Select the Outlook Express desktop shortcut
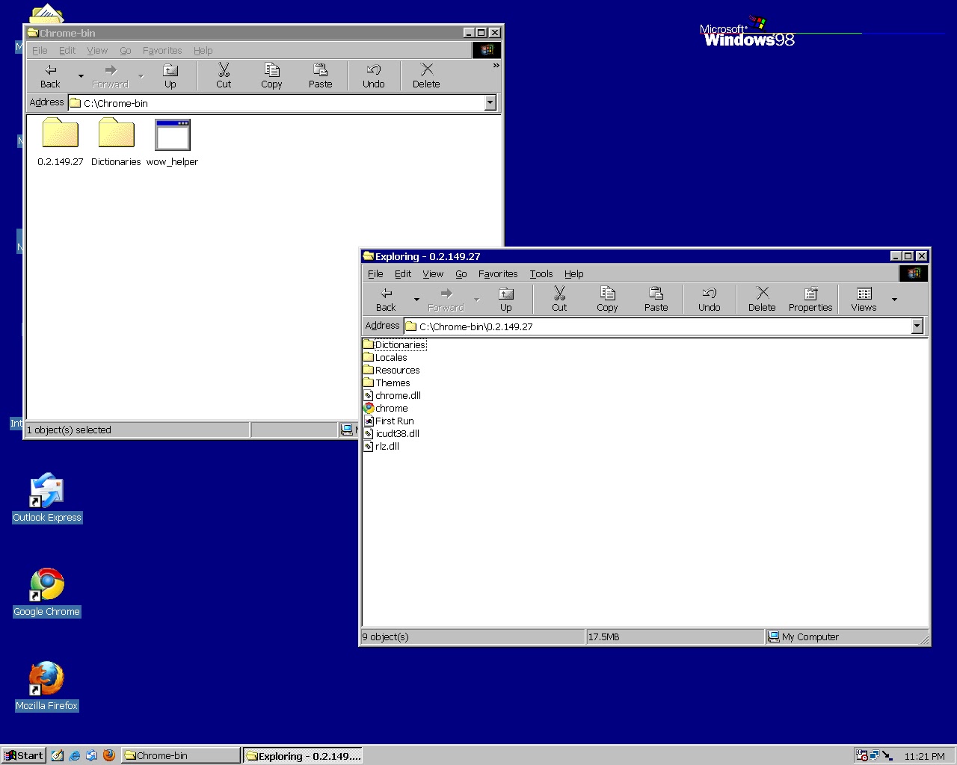 click(x=46, y=498)
